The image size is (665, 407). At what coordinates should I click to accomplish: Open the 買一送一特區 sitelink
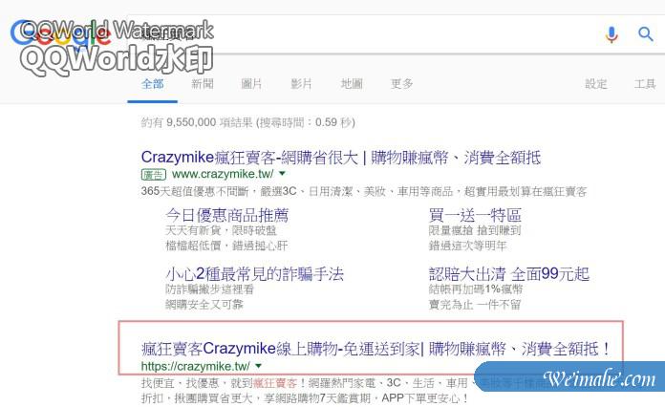(x=475, y=215)
